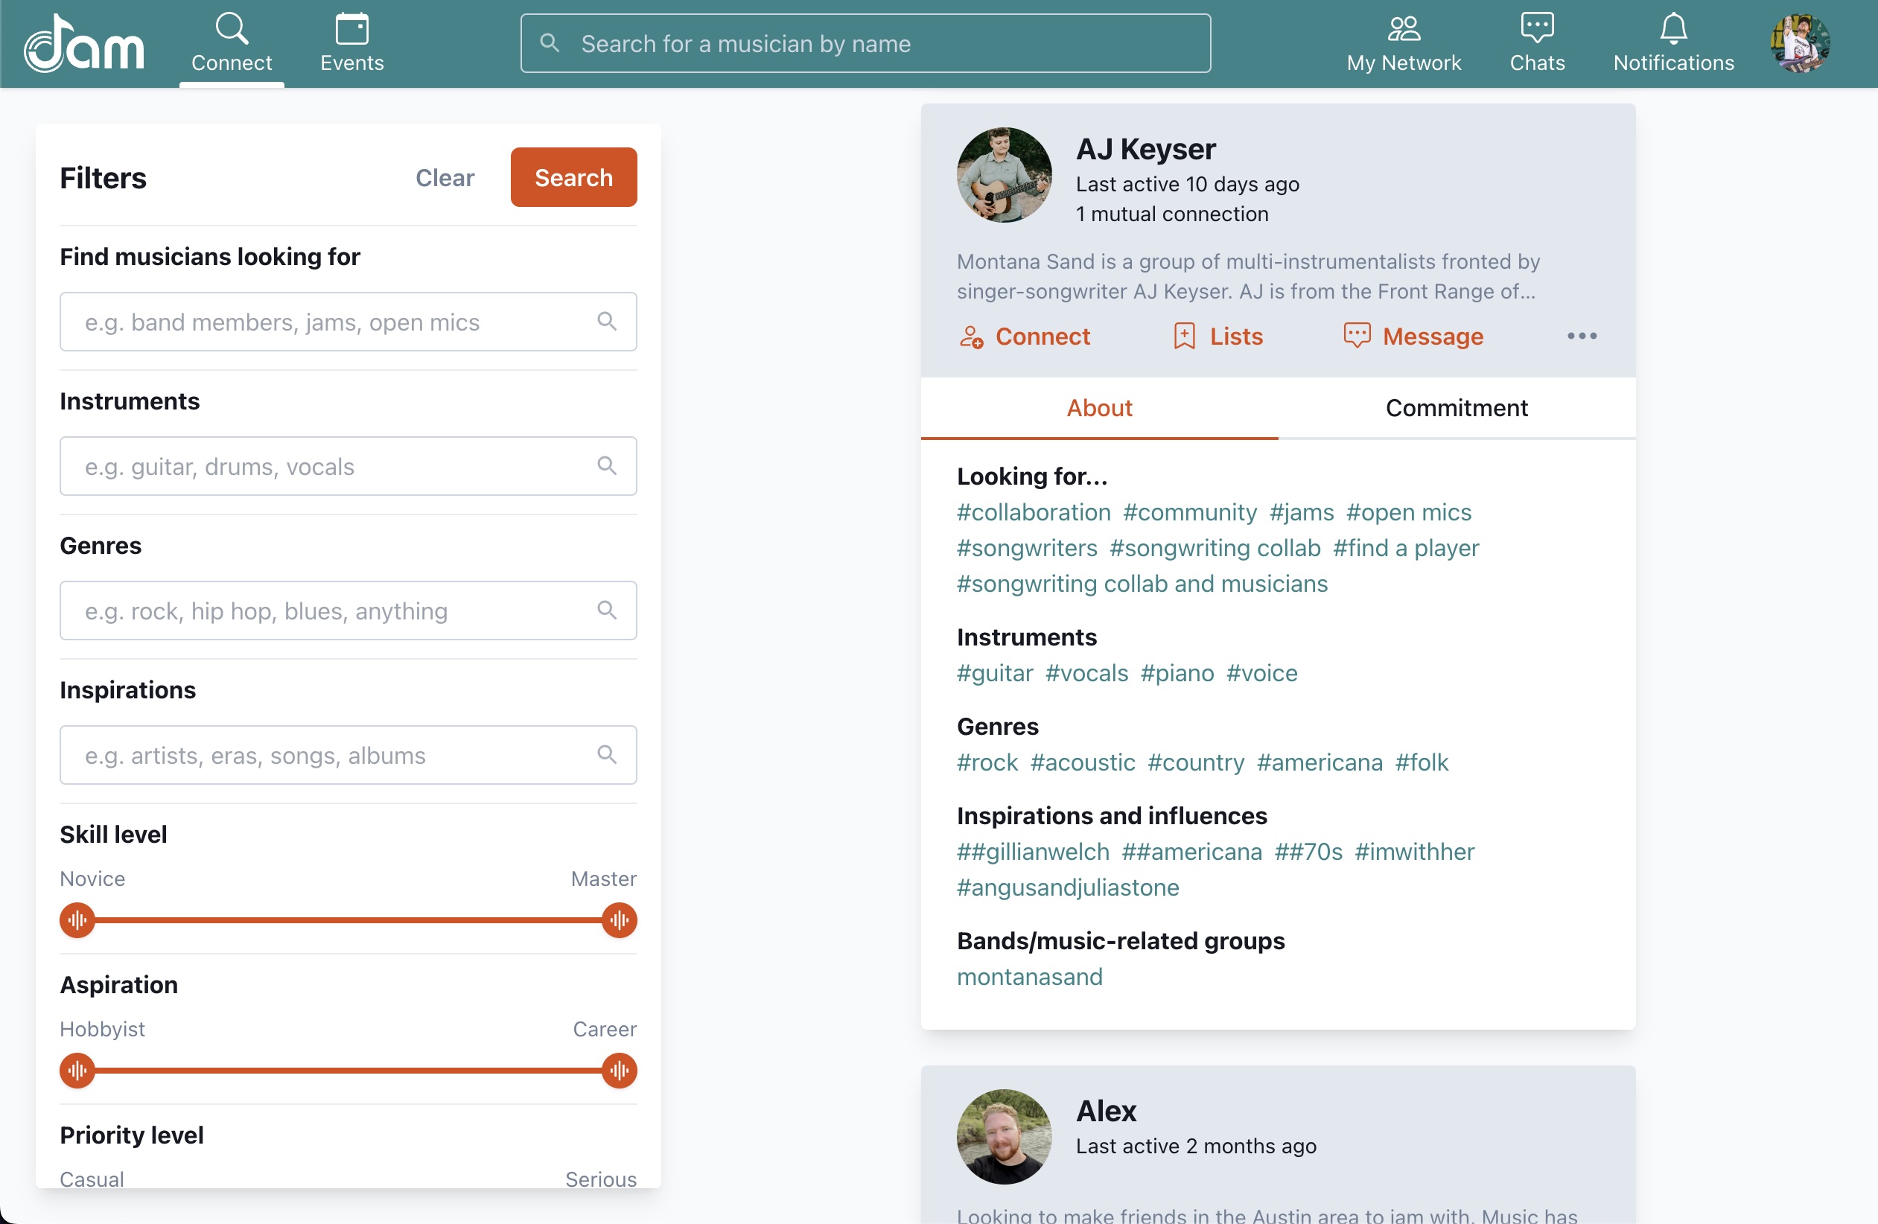Clear all filters
The height and width of the screenshot is (1224, 1878).
(445, 177)
